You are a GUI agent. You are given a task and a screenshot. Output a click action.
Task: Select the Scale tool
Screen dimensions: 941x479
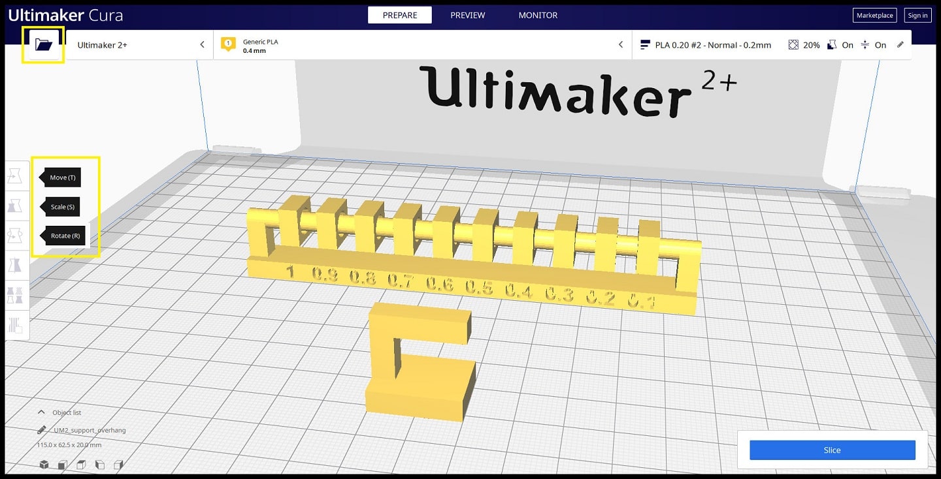[15, 206]
